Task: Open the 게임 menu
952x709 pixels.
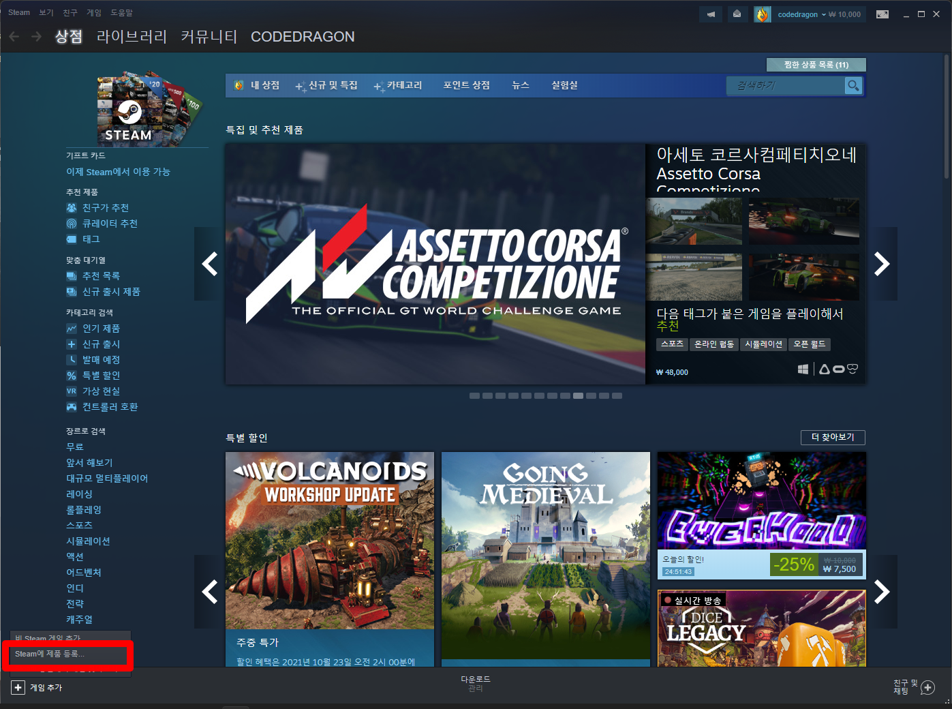Action: (x=94, y=12)
